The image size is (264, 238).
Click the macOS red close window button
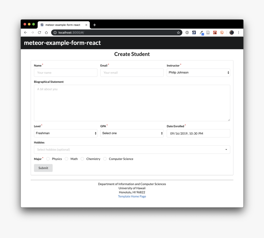point(25,24)
